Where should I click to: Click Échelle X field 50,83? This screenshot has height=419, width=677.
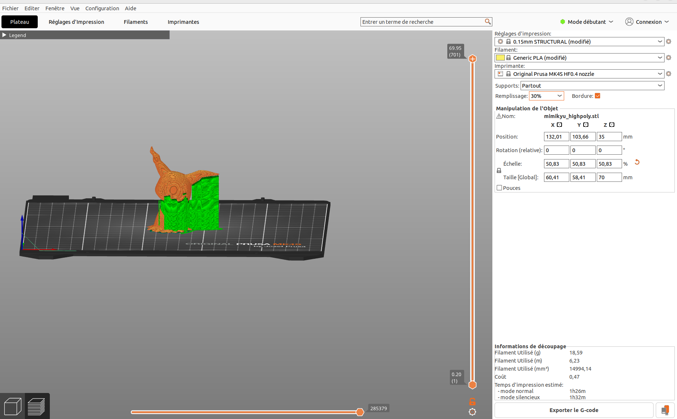[x=556, y=163]
